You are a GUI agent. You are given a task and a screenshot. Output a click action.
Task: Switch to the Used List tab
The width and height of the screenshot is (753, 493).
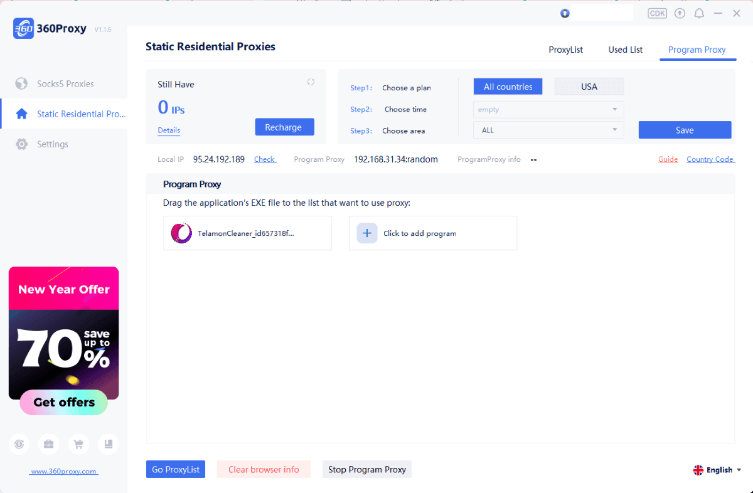[626, 50]
